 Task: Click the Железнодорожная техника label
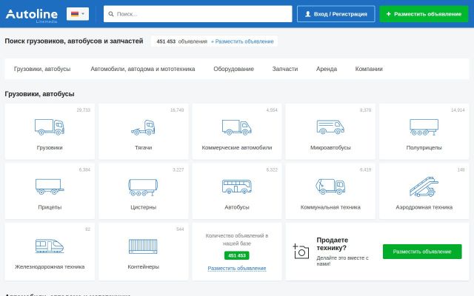coord(50,266)
